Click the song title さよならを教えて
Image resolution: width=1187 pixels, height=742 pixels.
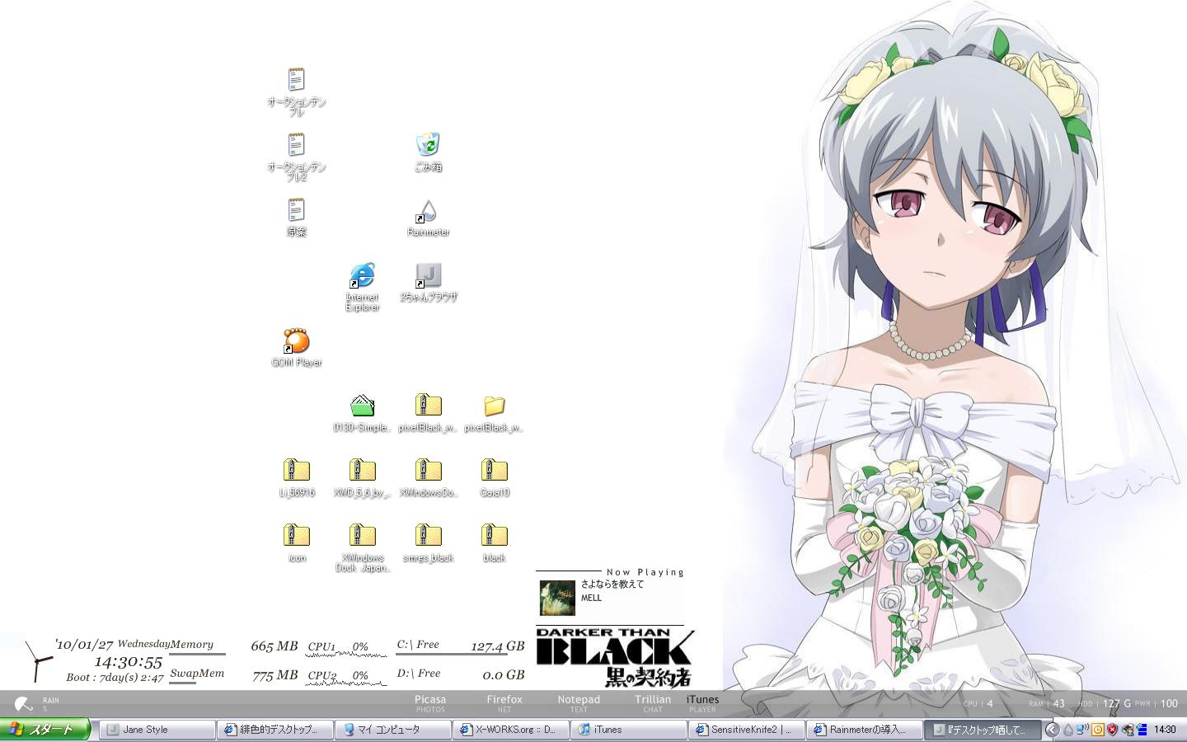tap(612, 584)
